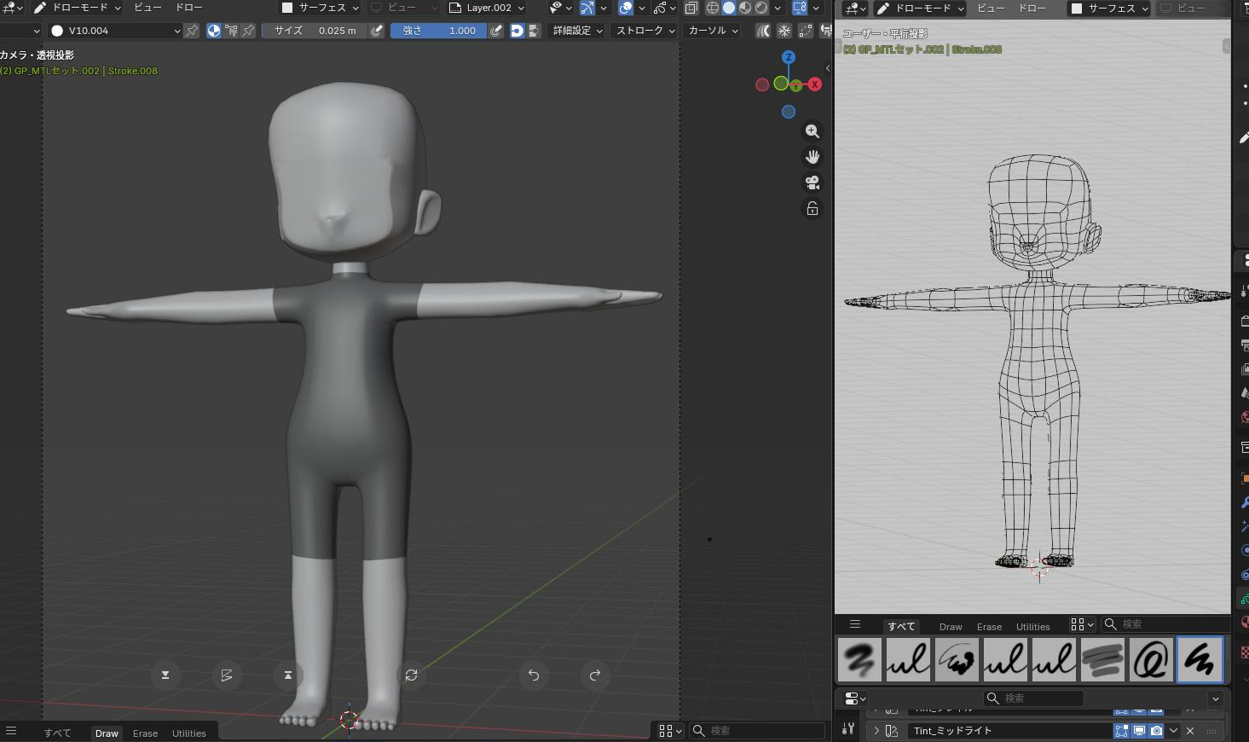Expand the Tint_ミッドライト modifier panel

(x=876, y=731)
